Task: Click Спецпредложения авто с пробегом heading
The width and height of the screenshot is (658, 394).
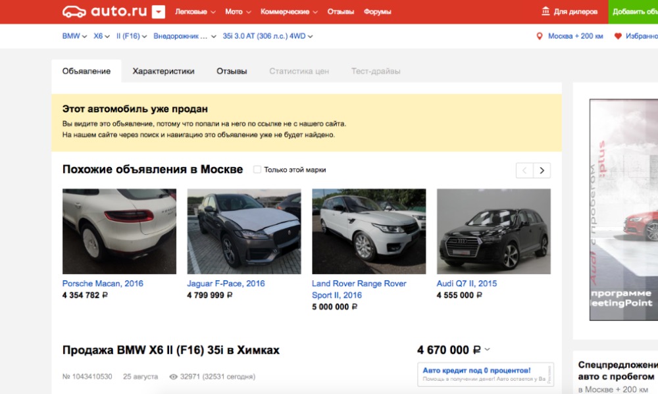Action: click(x=618, y=370)
